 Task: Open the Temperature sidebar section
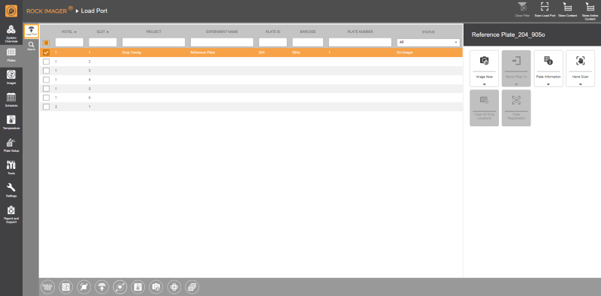coord(11,122)
